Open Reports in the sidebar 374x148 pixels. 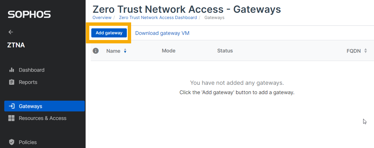coord(28,82)
